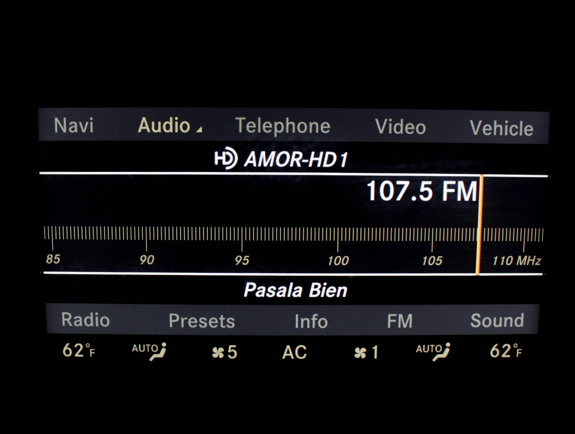Image resolution: width=575 pixels, height=434 pixels.
Task: Expand the Audio menu arrow
Action: [x=199, y=129]
